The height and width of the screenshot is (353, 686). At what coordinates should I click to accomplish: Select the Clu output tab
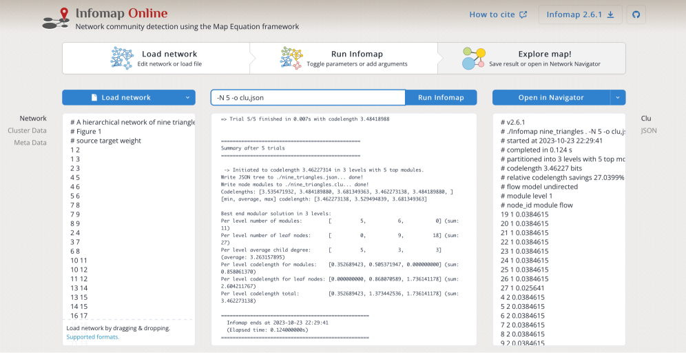coord(646,119)
